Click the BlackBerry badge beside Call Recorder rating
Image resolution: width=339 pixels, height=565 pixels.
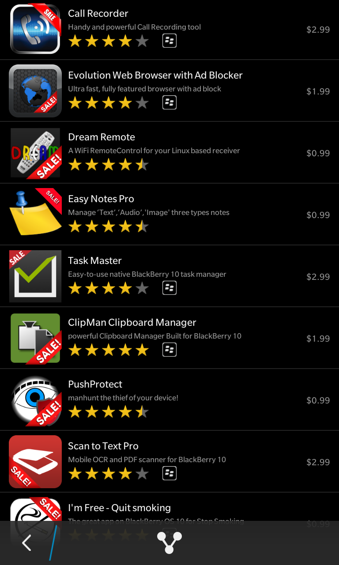tap(169, 41)
